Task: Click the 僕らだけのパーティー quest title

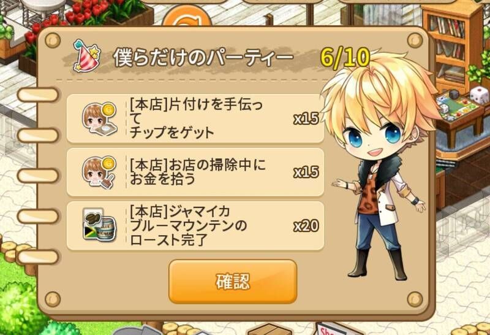Action: pyautogui.click(x=203, y=58)
